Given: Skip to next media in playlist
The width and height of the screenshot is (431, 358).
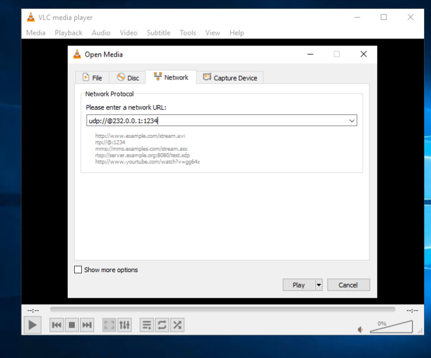Looking at the screenshot, I should coord(87,325).
